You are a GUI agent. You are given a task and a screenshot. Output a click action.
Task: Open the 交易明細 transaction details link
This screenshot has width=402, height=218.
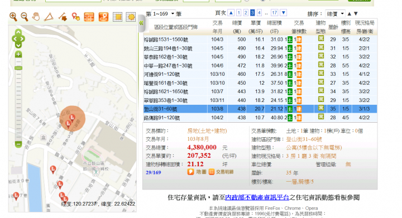point(221,172)
